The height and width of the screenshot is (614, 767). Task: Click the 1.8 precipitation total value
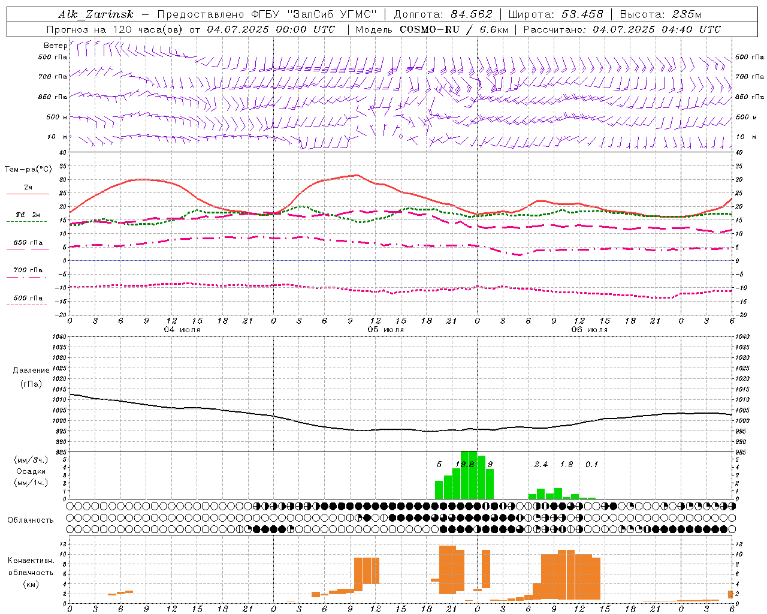point(566,464)
